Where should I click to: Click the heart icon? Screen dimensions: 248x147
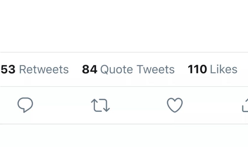(x=175, y=105)
